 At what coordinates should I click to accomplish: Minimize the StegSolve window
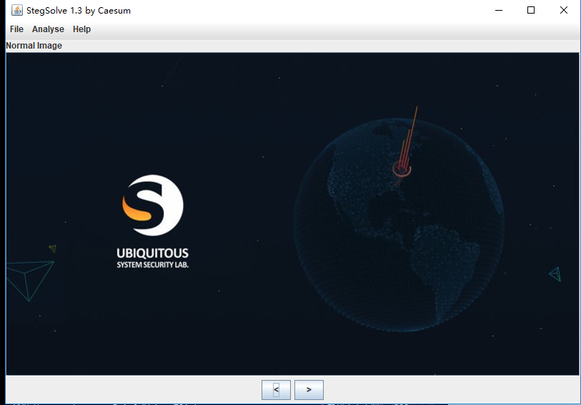click(498, 11)
